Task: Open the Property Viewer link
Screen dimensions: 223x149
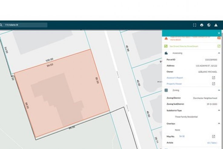Action: click(x=174, y=84)
